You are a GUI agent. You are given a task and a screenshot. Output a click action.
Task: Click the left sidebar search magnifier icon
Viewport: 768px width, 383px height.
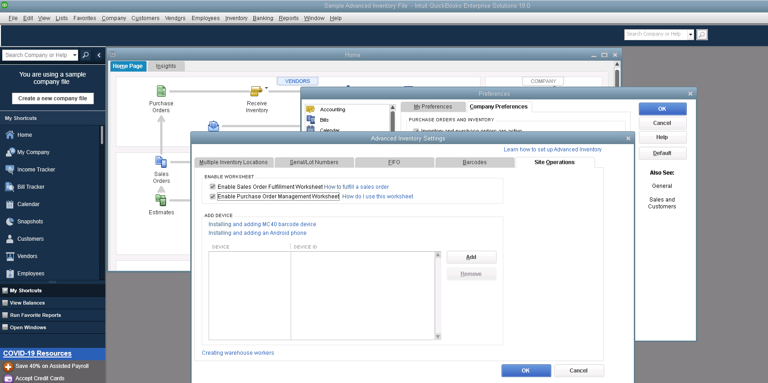pos(85,55)
